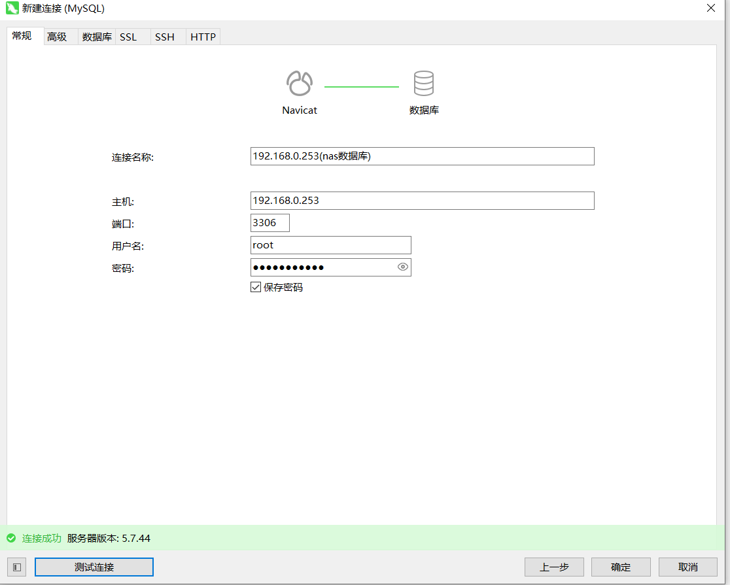
Task: Show password with the eye icon
Action: [403, 267]
